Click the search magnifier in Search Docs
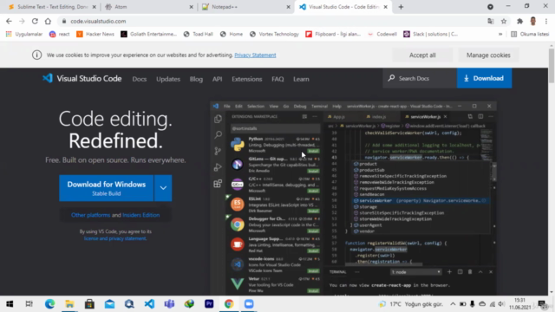The width and height of the screenshot is (555, 312). (391, 78)
